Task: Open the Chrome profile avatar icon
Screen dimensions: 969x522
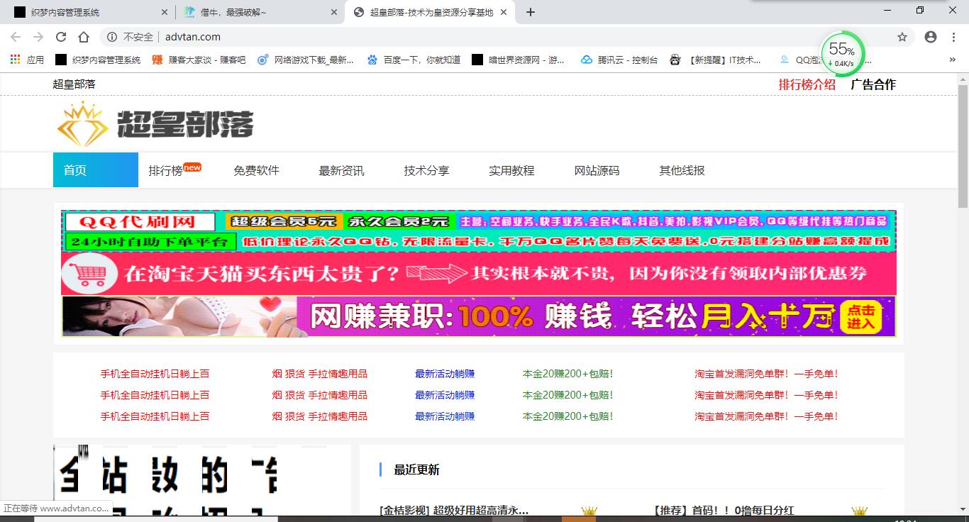Action: click(931, 37)
